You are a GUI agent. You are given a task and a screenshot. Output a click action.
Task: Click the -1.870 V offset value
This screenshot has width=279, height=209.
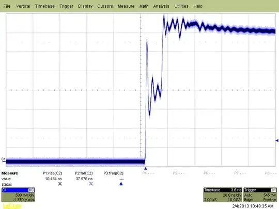pyautogui.click(x=24, y=200)
